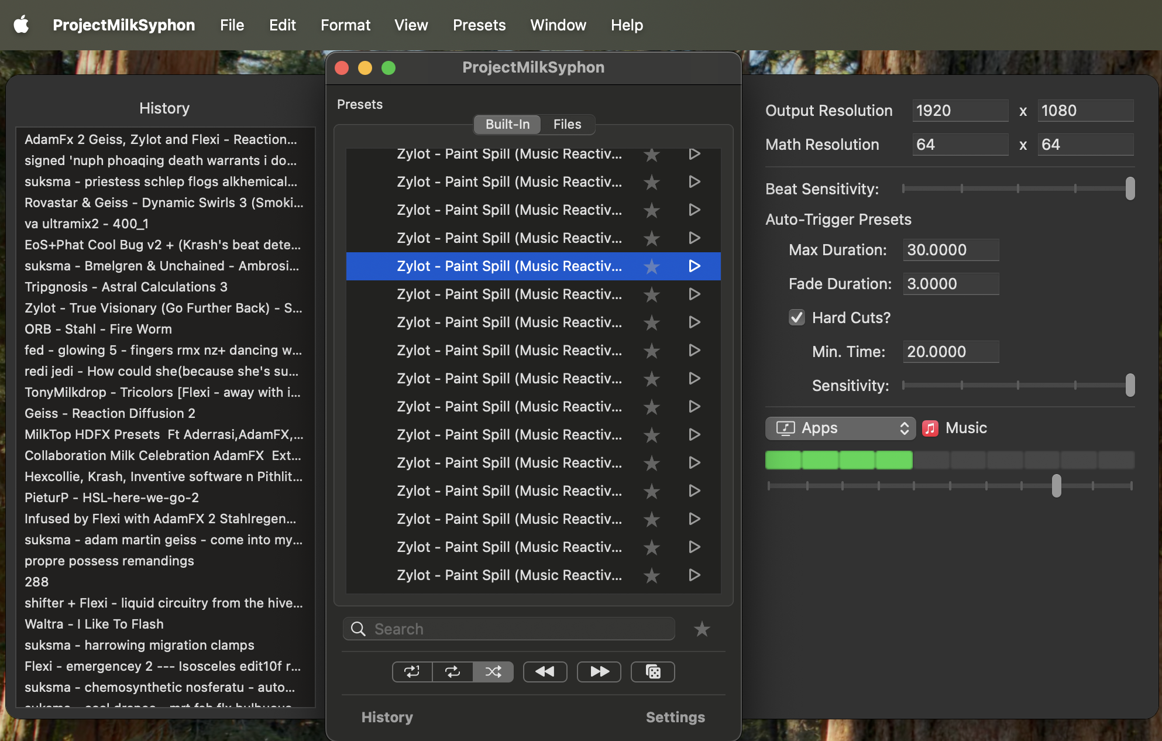Play the highlighted Paint Spill preset
Image resolution: width=1162 pixels, height=741 pixels.
(695, 266)
